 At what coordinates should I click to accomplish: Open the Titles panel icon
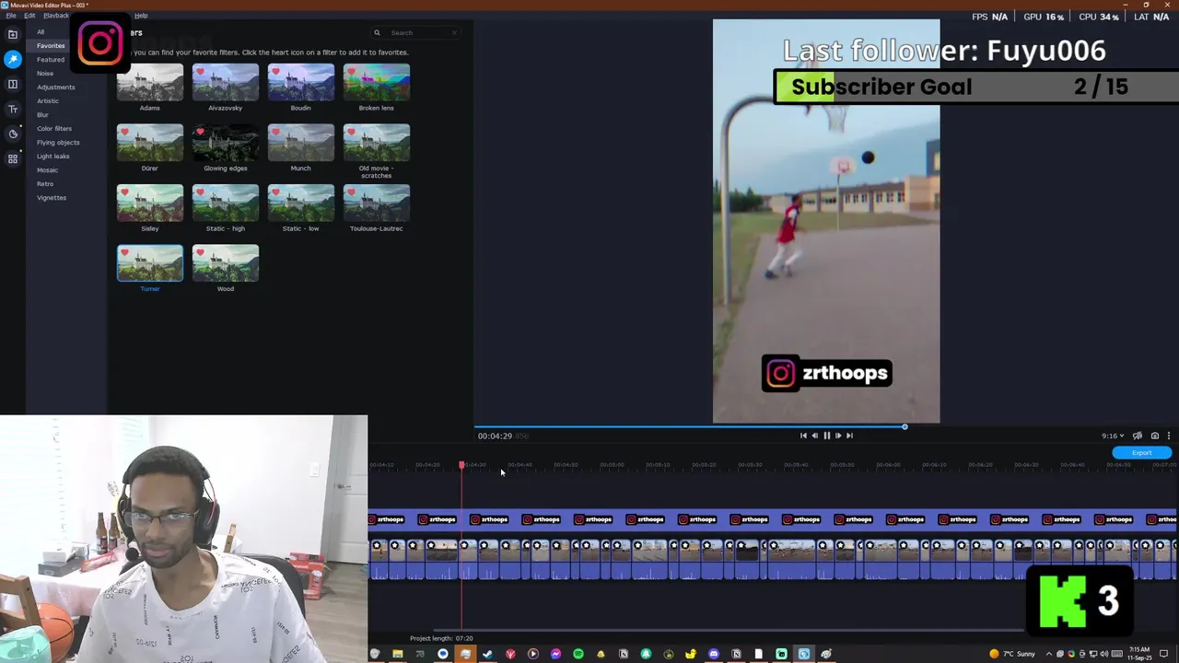click(13, 109)
